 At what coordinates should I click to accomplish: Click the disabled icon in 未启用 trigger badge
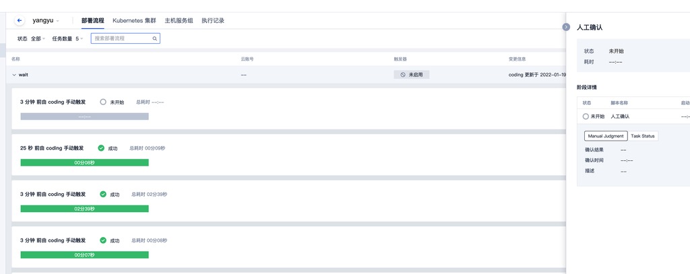coord(403,75)
